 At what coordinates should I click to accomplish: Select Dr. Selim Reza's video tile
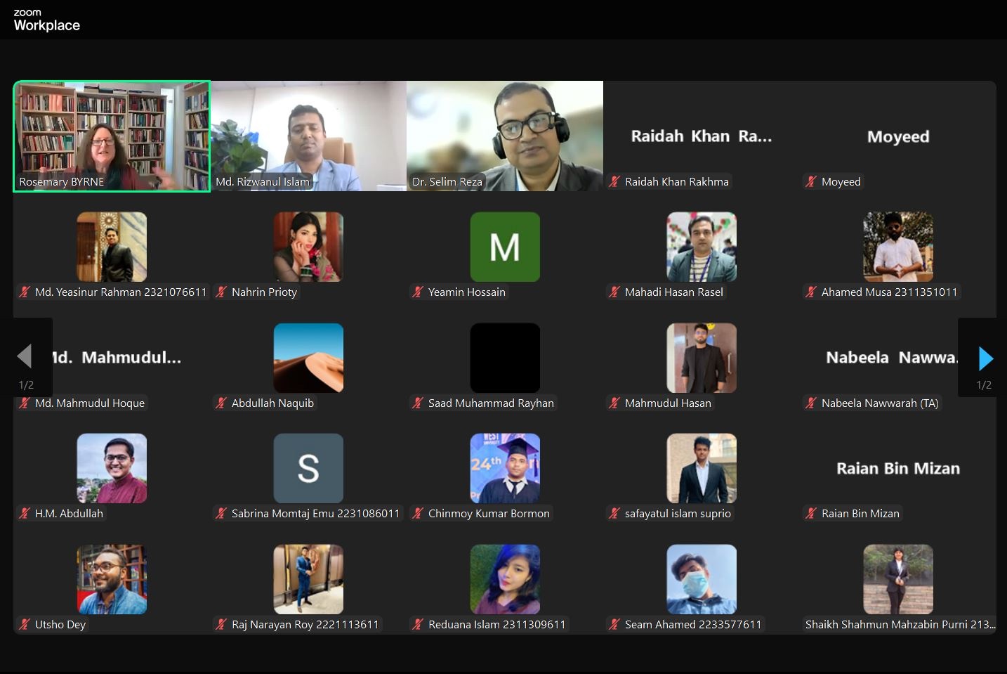point(505,136)
